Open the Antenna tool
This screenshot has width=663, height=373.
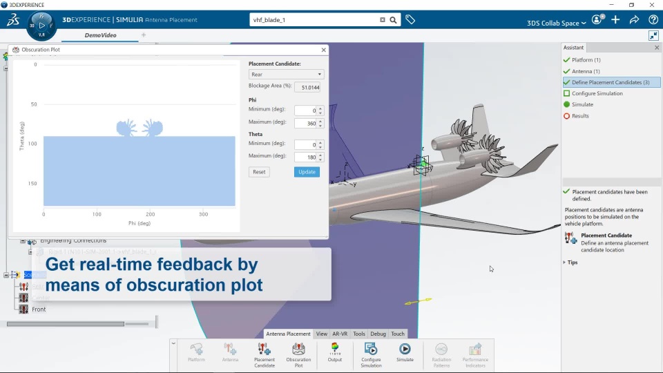click(230, 352)
